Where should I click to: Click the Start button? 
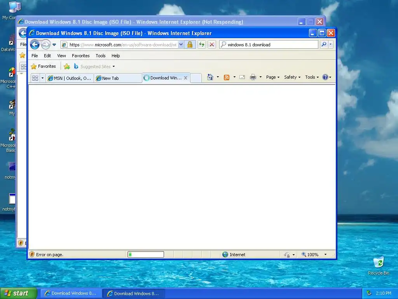[x=19, y=293]
